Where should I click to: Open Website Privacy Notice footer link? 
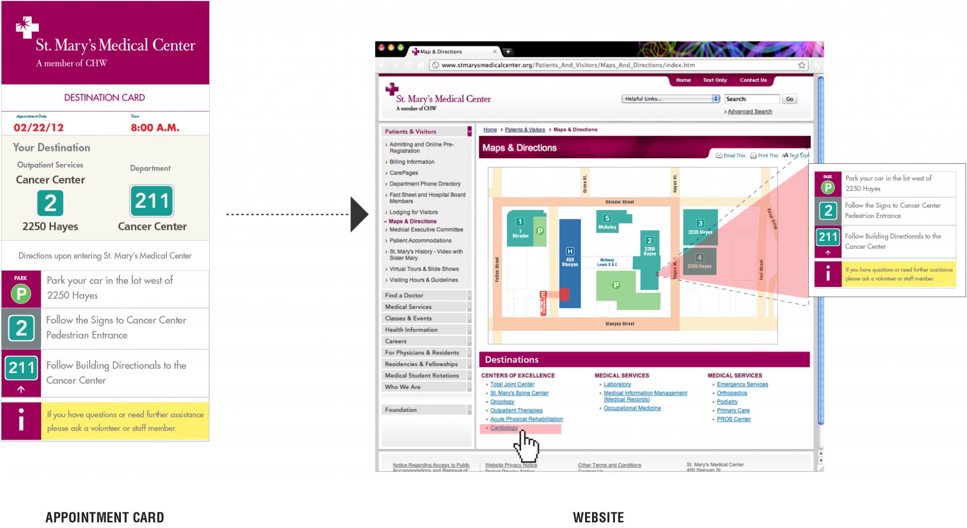pos(511,465)
